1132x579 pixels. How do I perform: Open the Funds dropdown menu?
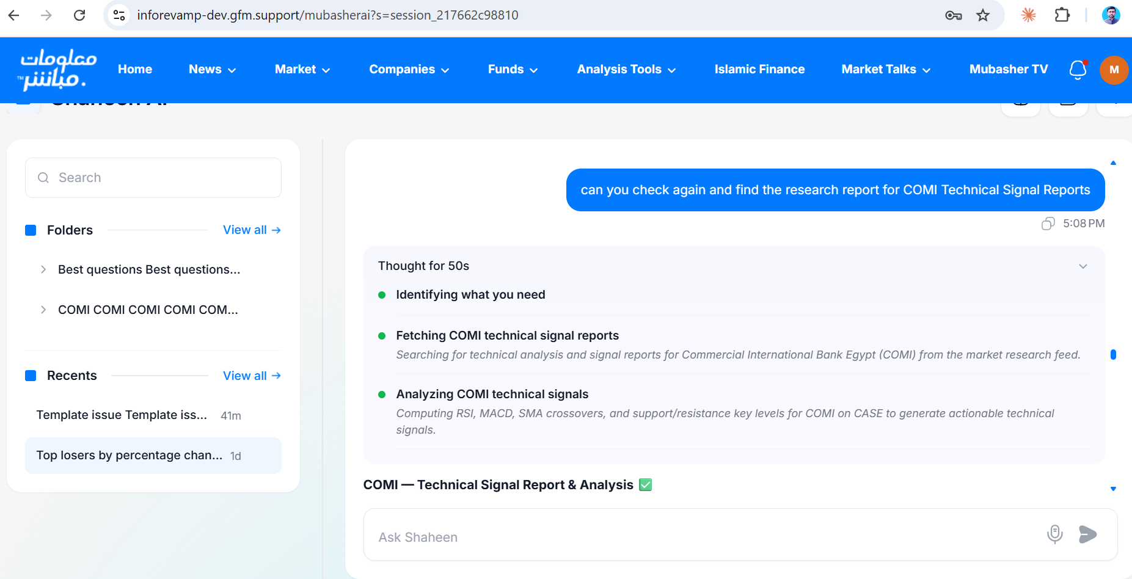click(513, 70)
